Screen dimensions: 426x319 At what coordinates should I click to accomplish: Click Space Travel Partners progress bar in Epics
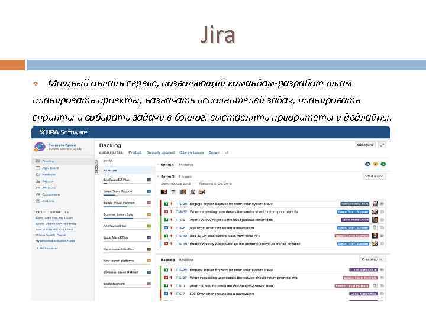pos(127,207)
